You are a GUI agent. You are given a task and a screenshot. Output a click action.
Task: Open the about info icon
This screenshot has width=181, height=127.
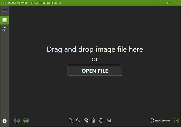4,121
